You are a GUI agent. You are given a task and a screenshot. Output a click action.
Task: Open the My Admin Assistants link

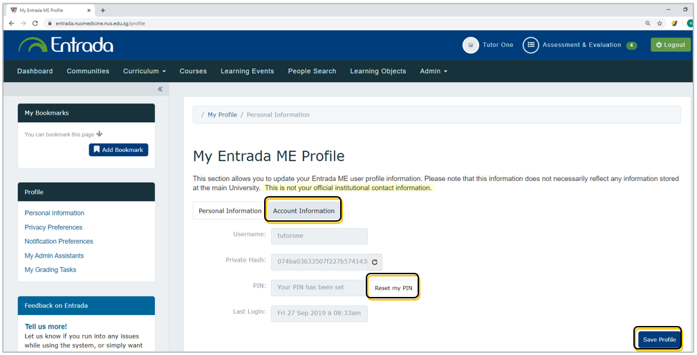coord(54,256)
